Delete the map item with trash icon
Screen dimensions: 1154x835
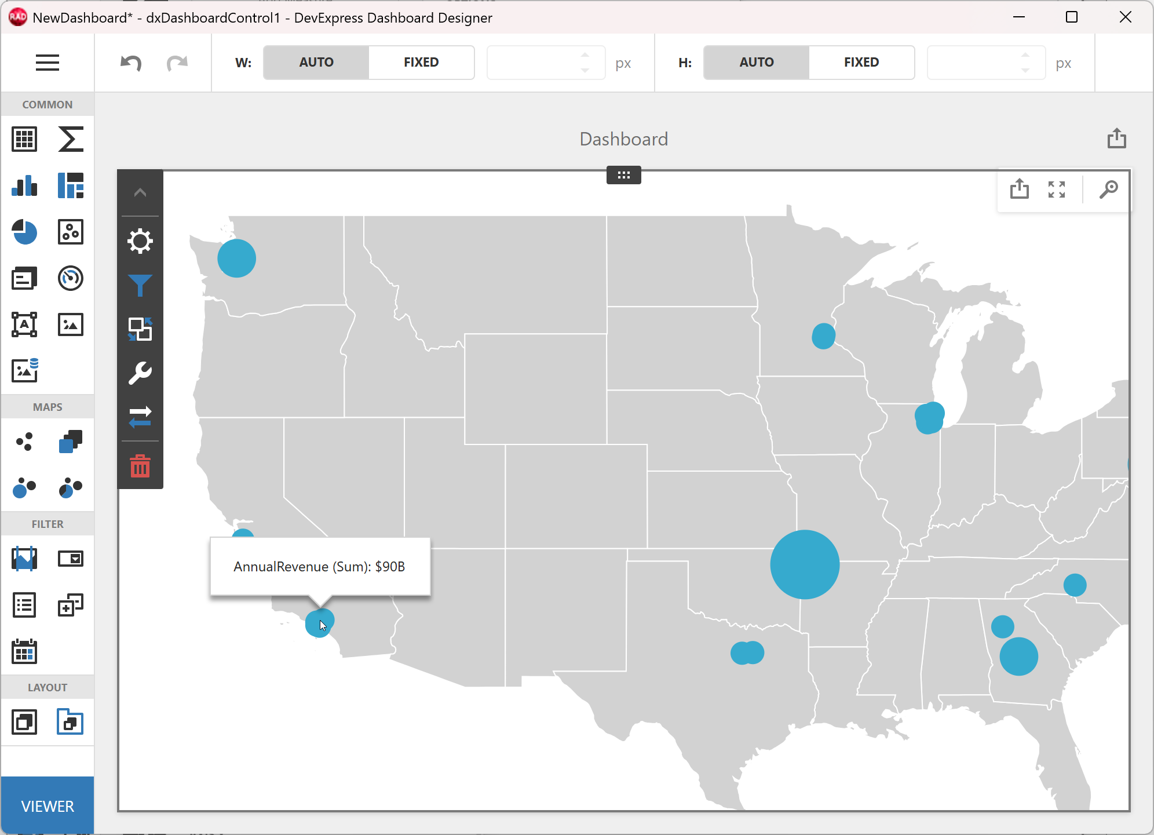pos(140,466)
